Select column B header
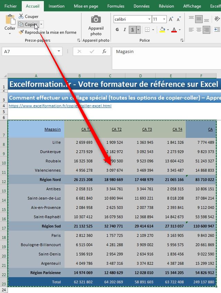The height and width of the screenshot is (293, 221). [79, 76]
